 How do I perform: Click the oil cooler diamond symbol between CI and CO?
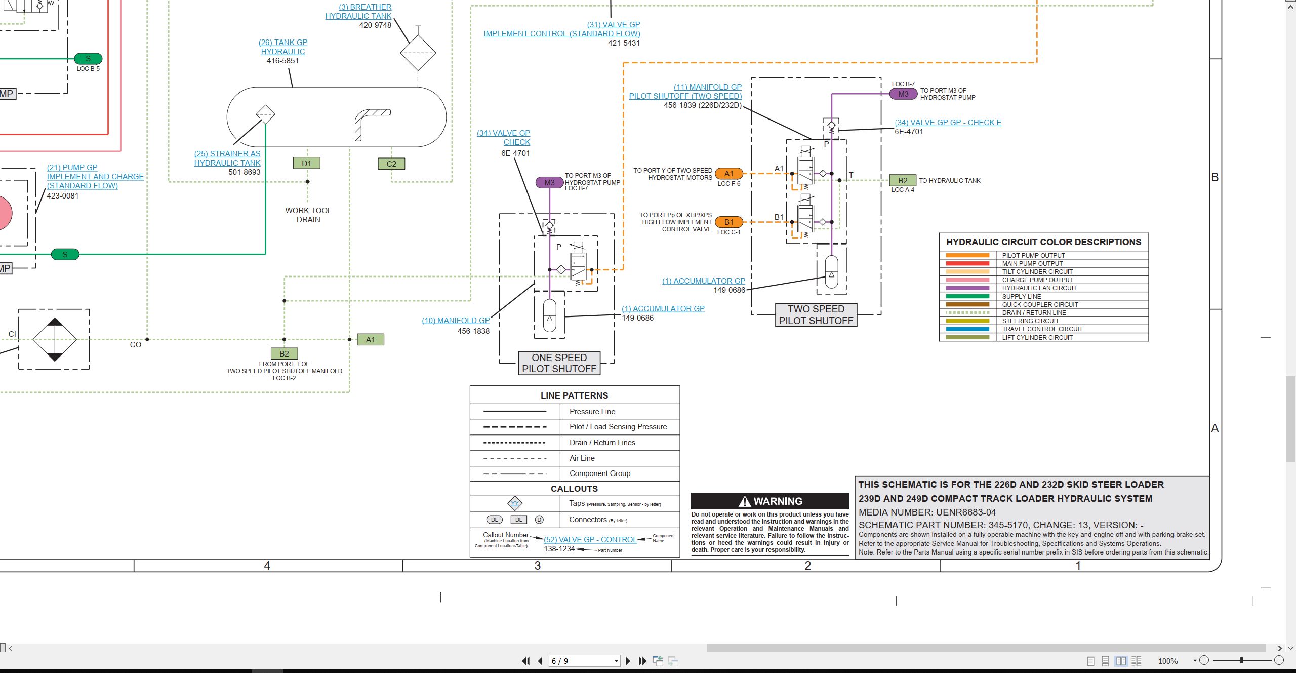click(55, 339)
